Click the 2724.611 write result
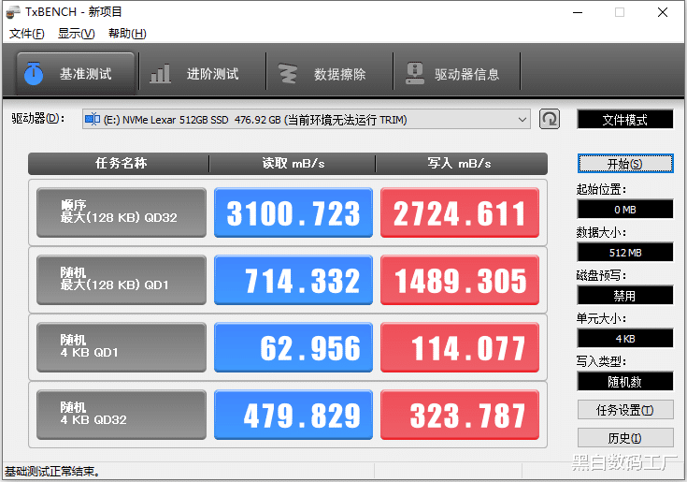This screenshot has width=687, height=482. [x=460, y=212]
